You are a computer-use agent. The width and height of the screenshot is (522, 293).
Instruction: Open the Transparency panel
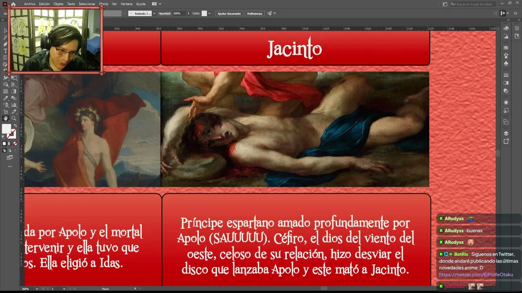click(x=506, y=91)
